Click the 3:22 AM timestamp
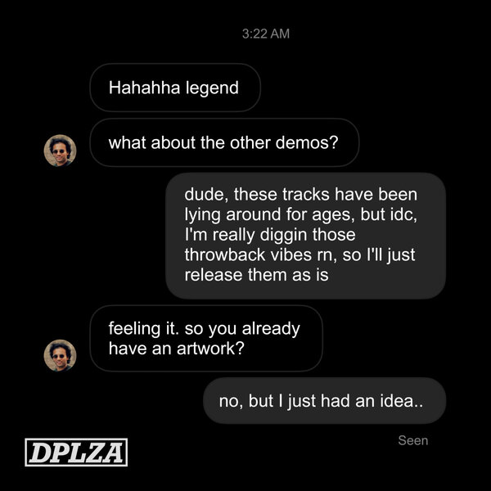The image size is (491, 491). pos(266,34)
